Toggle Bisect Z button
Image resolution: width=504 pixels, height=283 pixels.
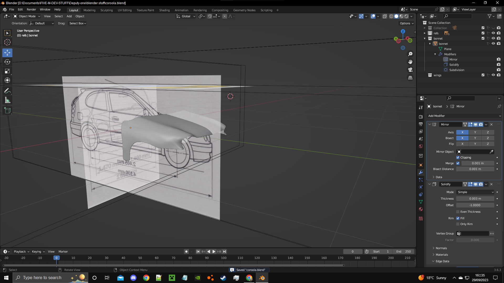tap(488, 138)
